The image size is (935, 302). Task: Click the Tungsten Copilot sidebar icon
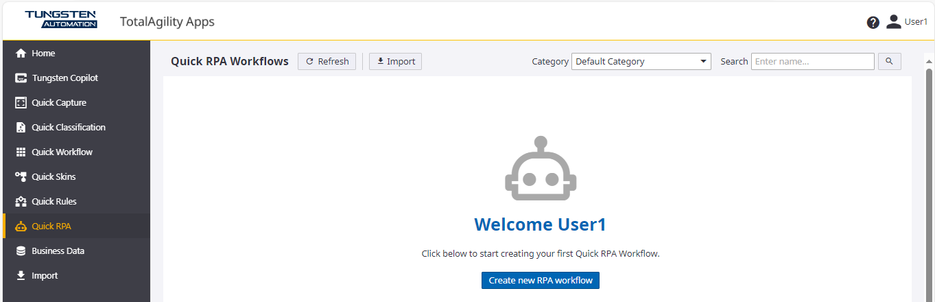(x=21, y=78)
